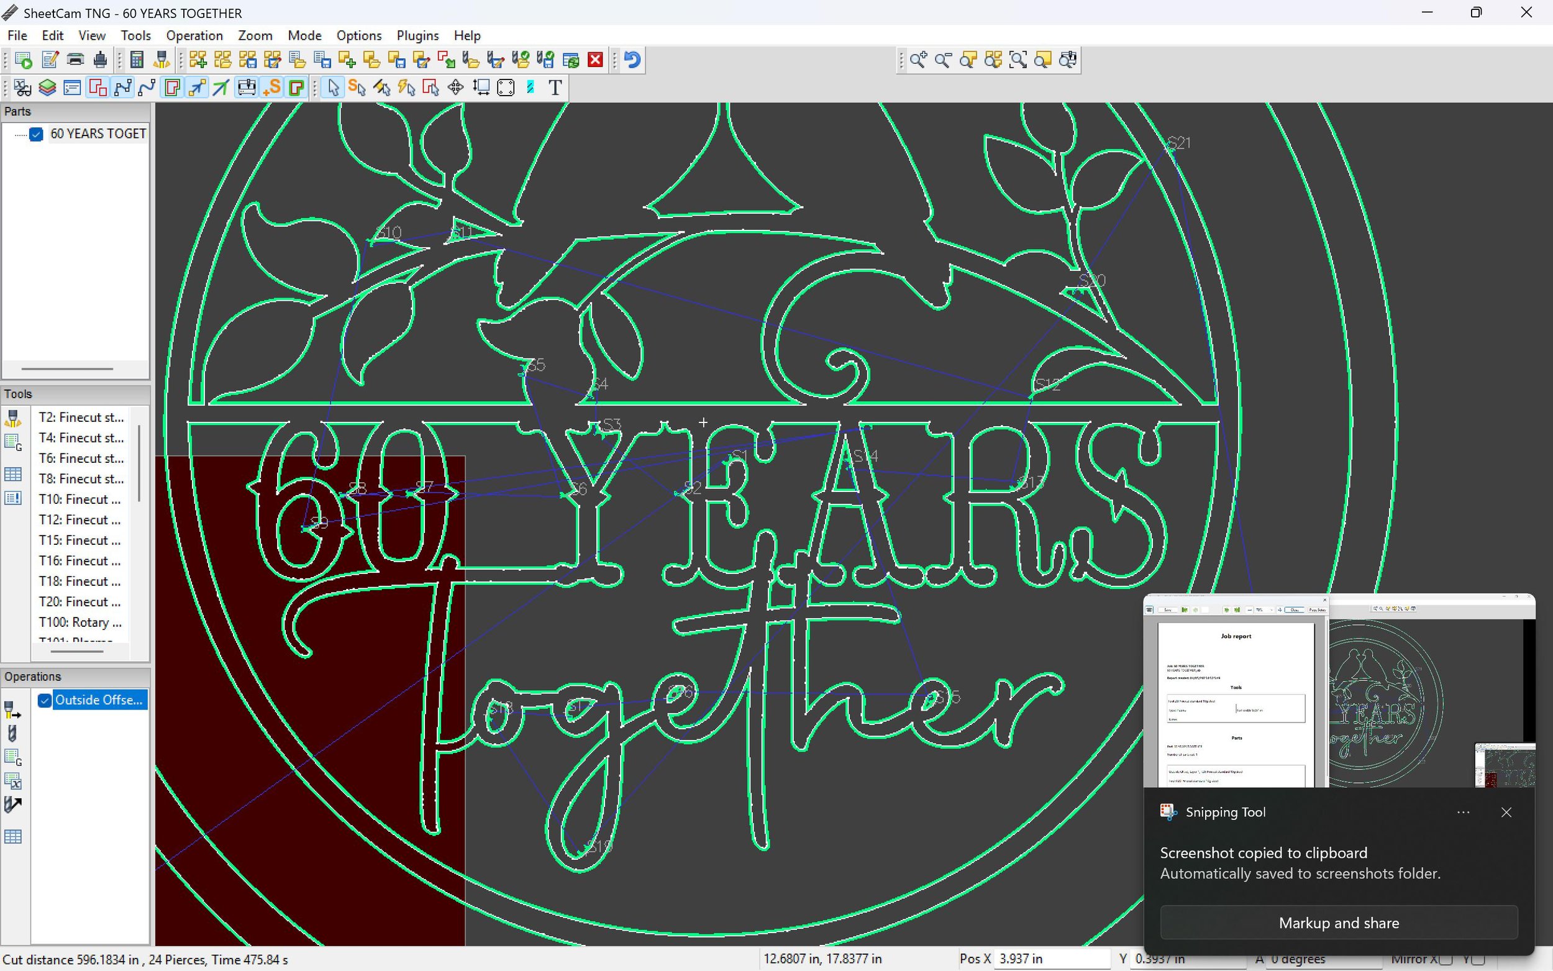Click the Pos X input field
This screenshot has height=971, width=1553.
point(1051,959)
